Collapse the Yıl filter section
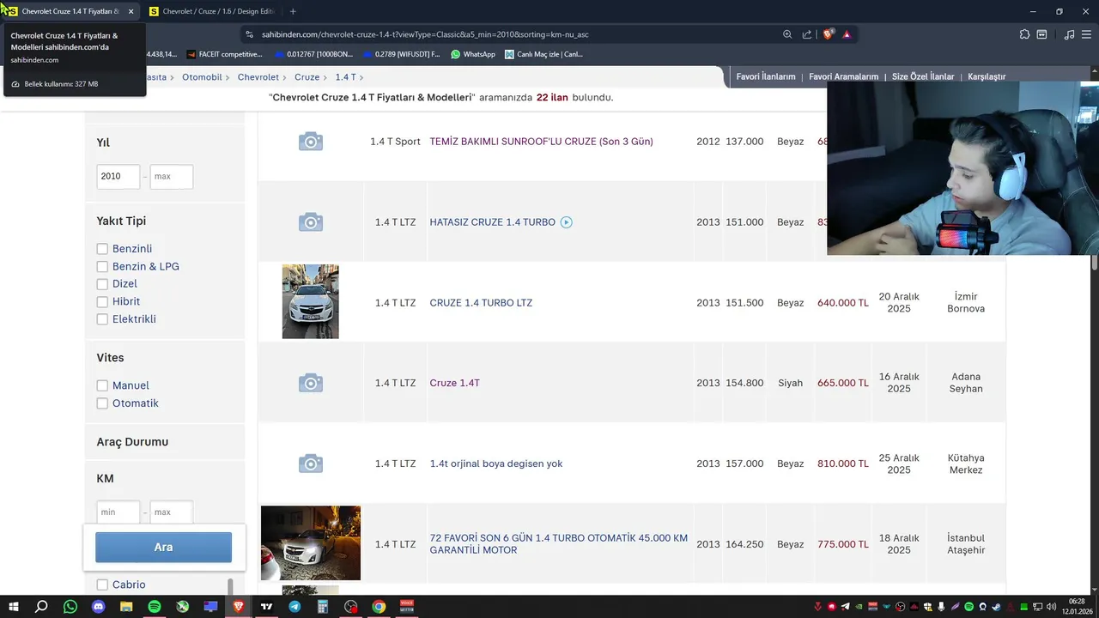This screenshot has width=1099, height=618. click(103, 142)
